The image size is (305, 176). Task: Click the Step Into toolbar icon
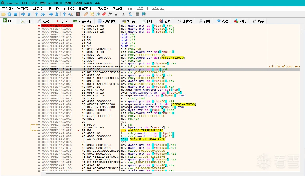point(37,14)
